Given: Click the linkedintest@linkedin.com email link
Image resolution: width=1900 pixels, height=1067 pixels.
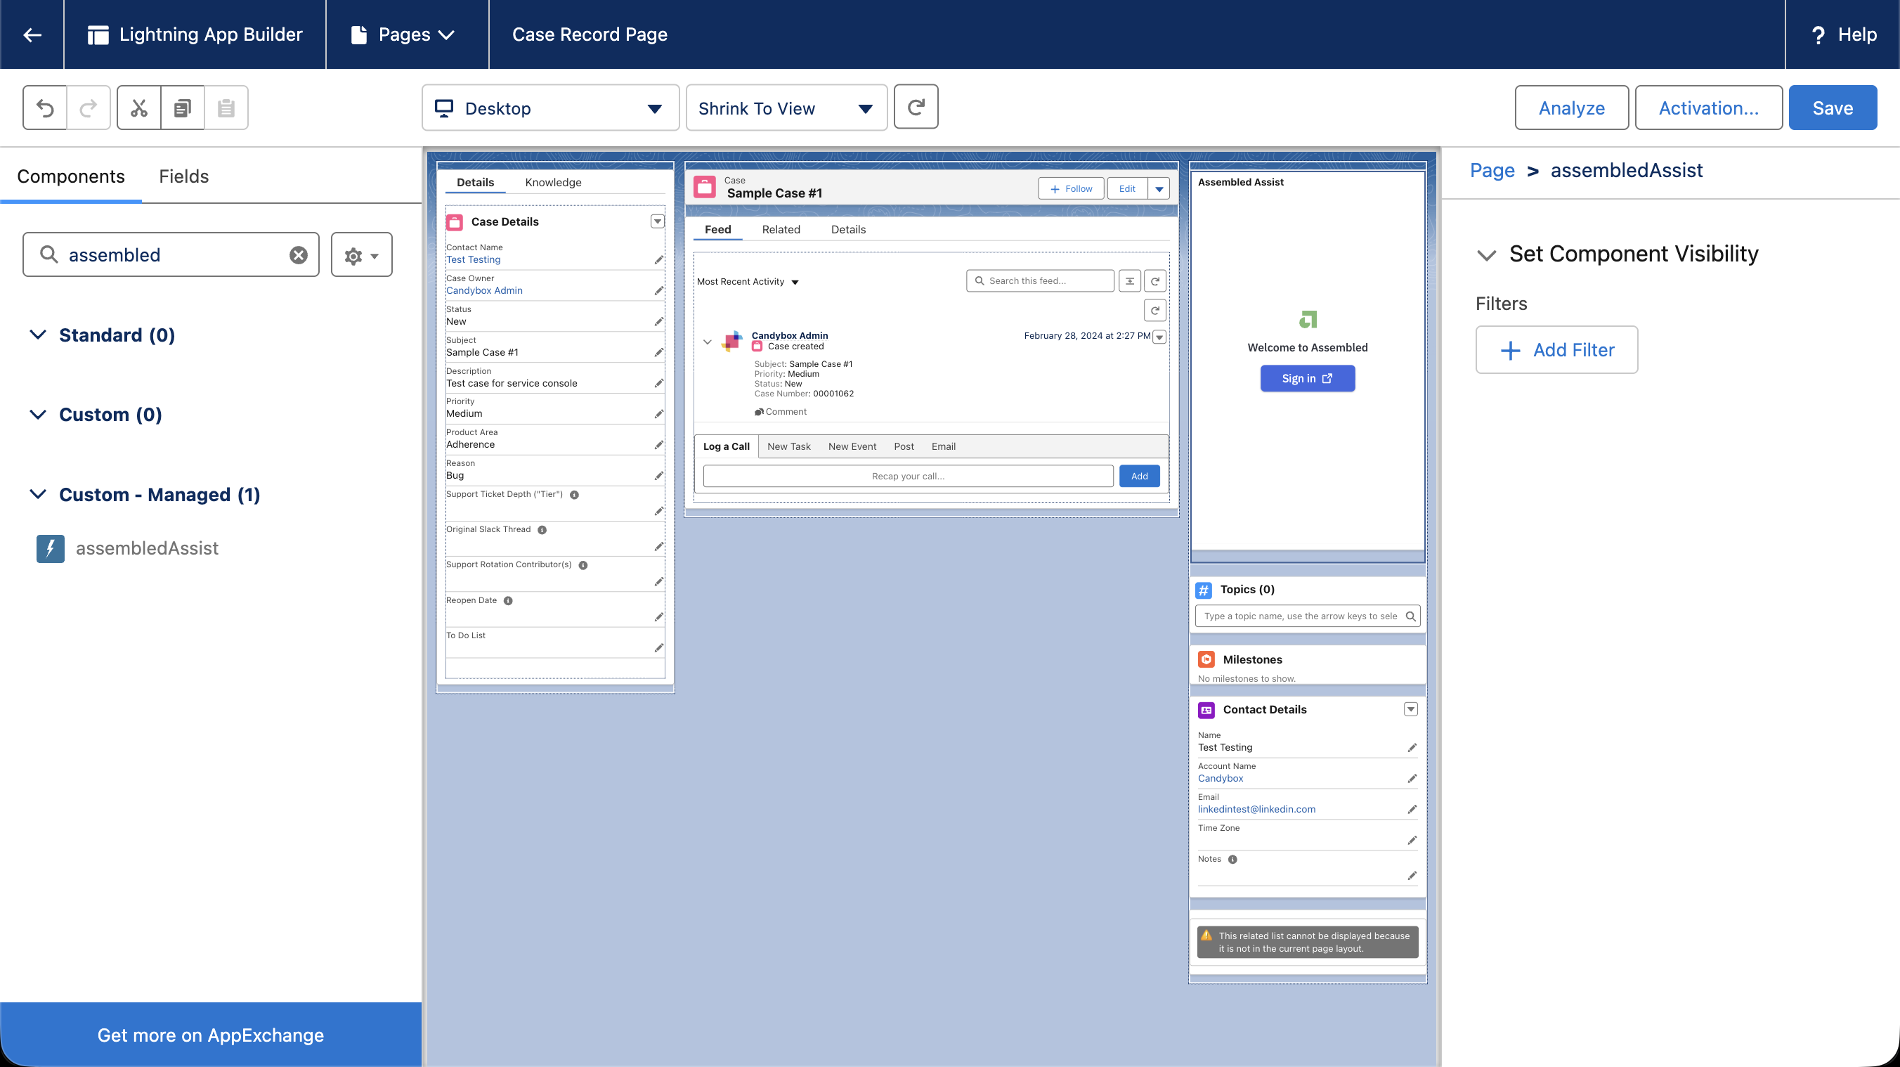Looking at the screenshot, I should click(1256, 810).
